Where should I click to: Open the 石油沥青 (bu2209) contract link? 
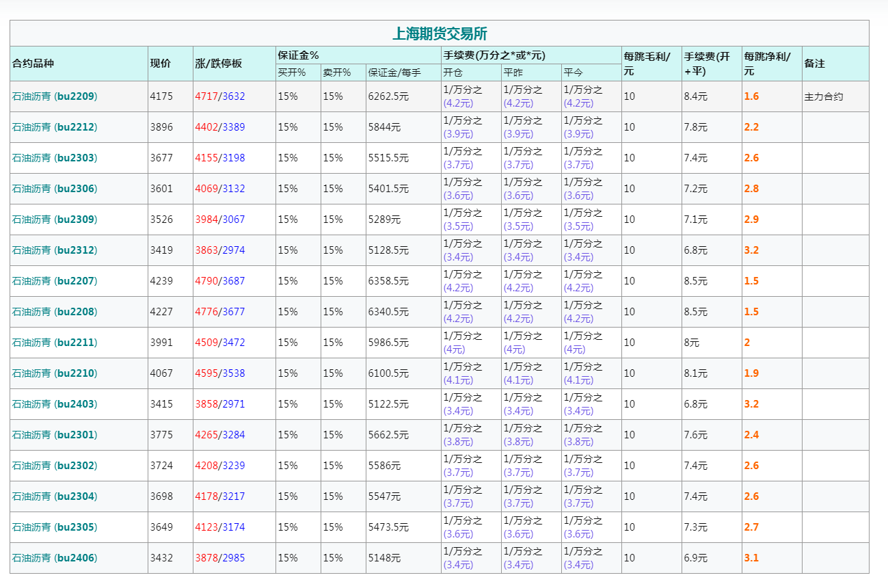(55, 96)
